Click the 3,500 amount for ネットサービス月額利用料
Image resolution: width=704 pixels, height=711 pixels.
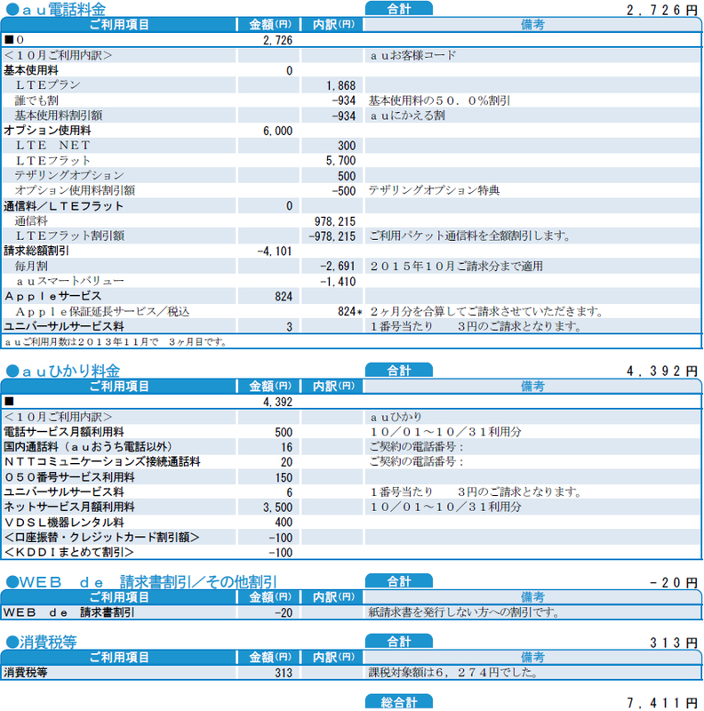[277, 507]
